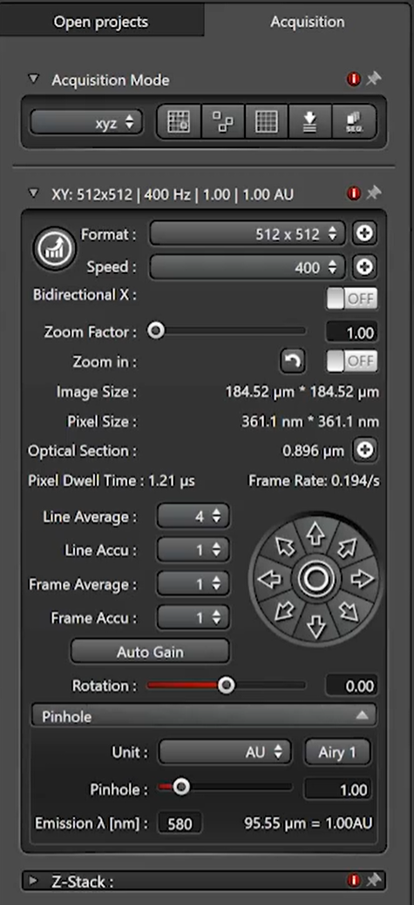The width and height of the screenshot is (414, 905).
Task: Switch to the Open projects tab
Action: [x=101, y=22]
